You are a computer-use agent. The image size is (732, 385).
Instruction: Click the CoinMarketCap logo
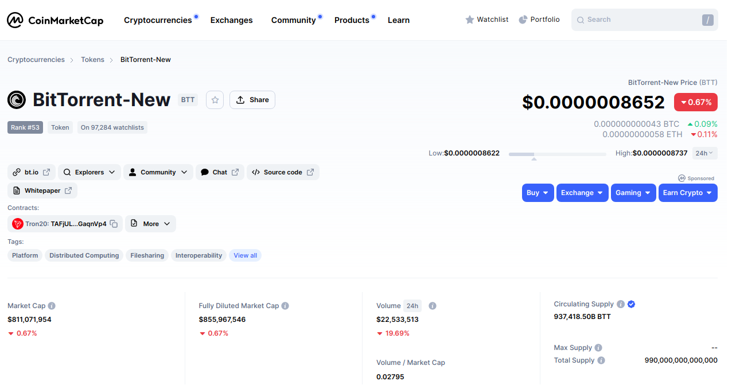(x=55, y=20)
